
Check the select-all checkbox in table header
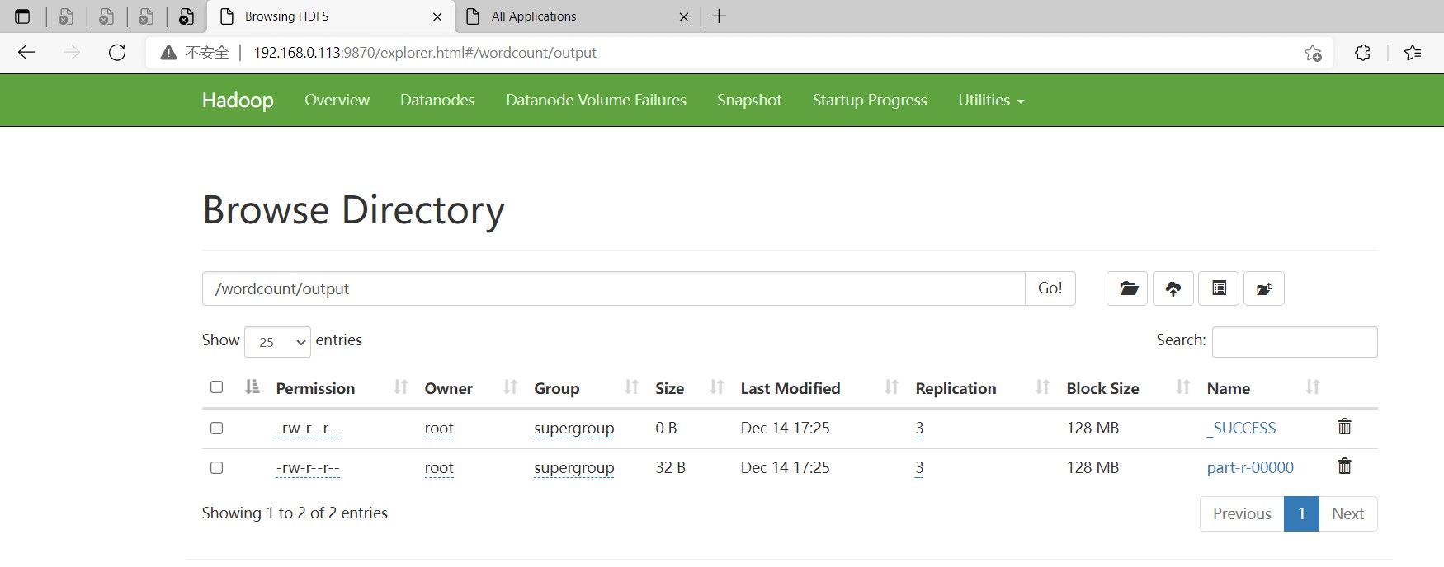point(217,387)
